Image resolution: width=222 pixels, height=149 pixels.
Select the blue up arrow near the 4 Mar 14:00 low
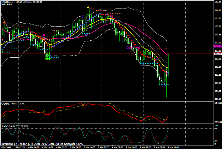pos(51,56)
